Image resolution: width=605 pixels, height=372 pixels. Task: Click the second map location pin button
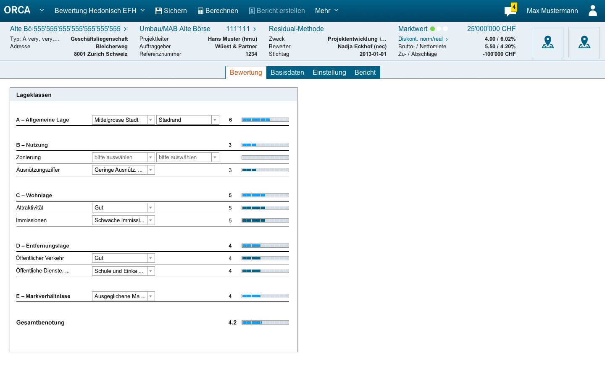pyautogui.click(x=584, y=42)
